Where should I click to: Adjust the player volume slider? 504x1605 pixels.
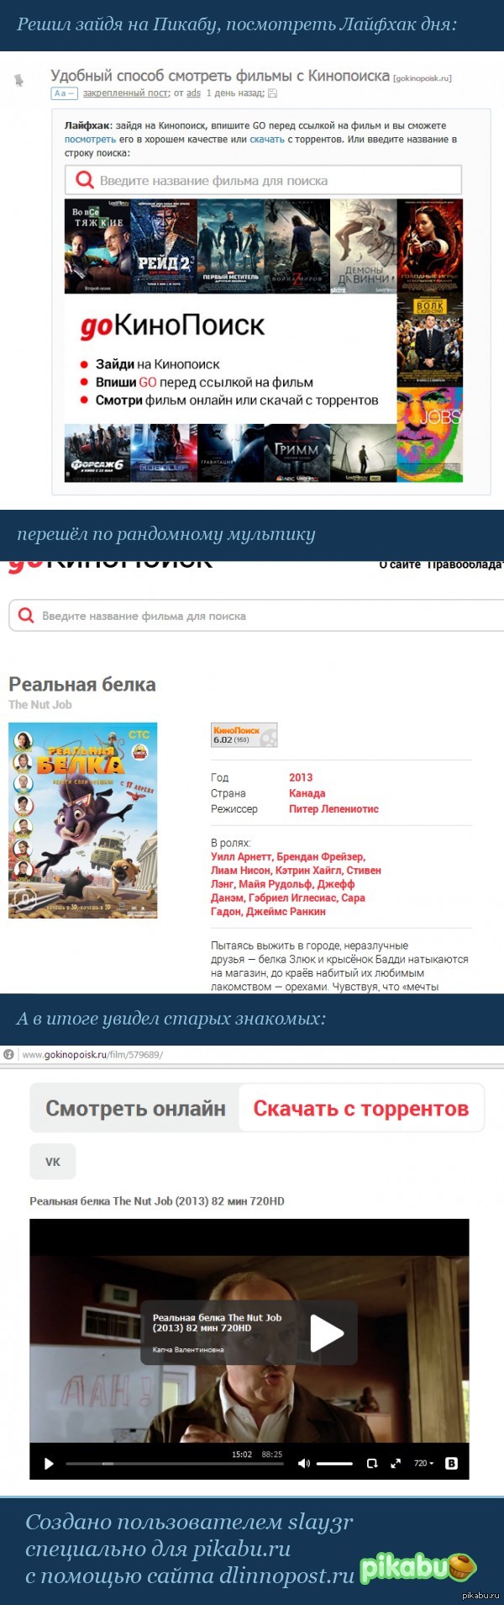(x=334, y=1464)
